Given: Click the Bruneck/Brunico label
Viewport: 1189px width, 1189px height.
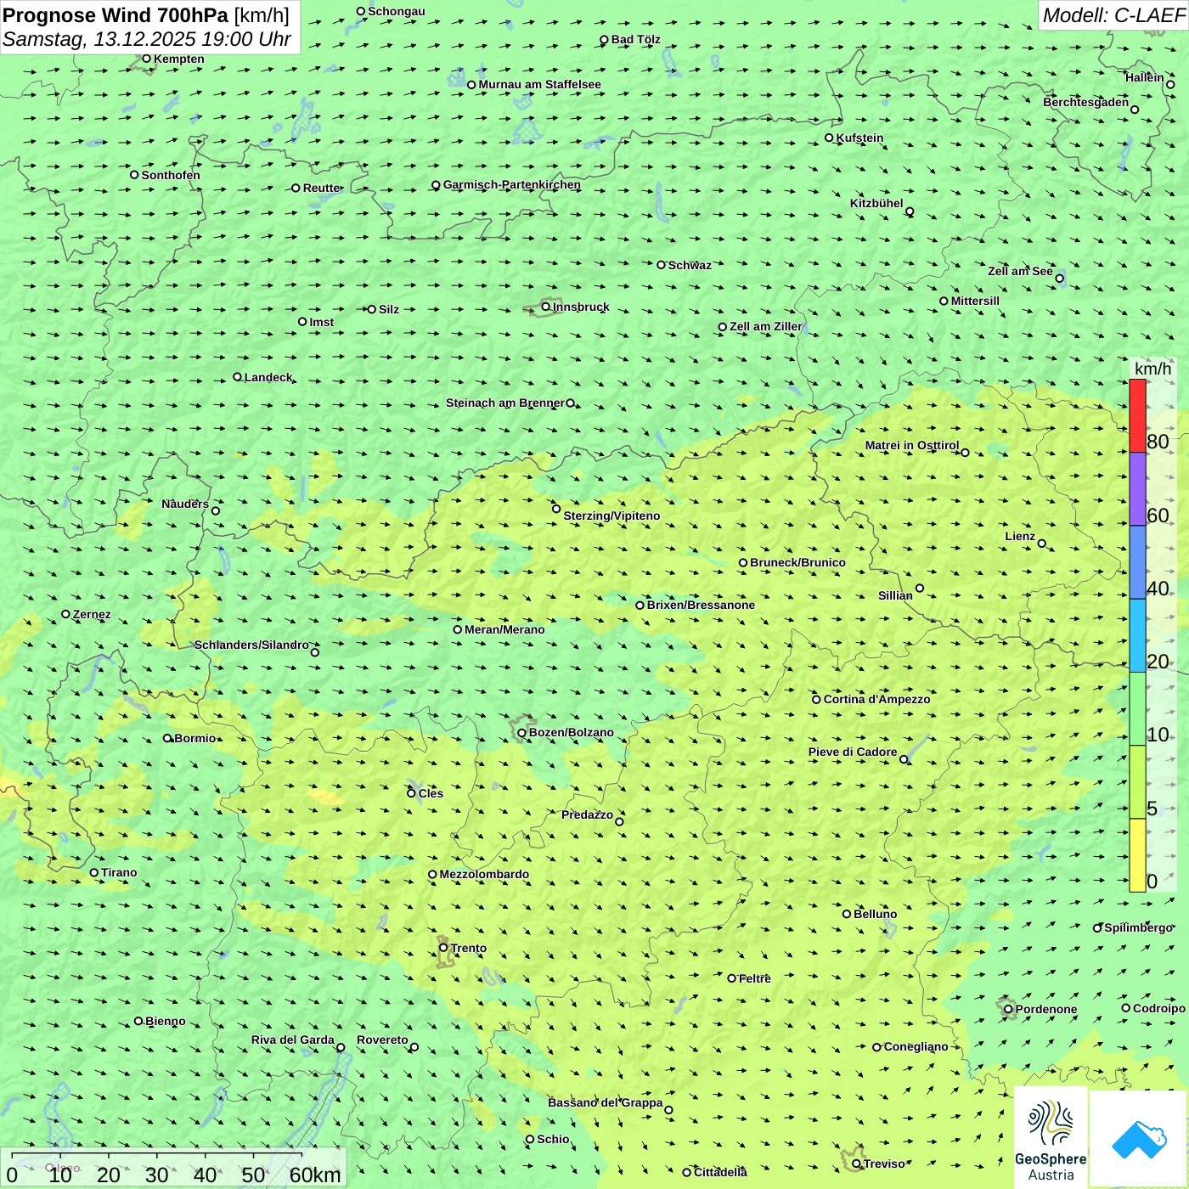Looking at the screenshot, I should pyautogui.click(x=797, y=562).
